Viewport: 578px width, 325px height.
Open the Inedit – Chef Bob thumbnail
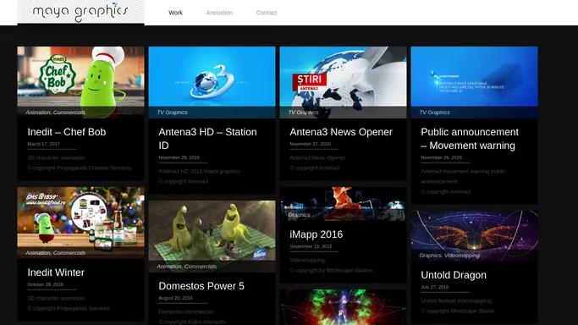[x=80, y=82]
